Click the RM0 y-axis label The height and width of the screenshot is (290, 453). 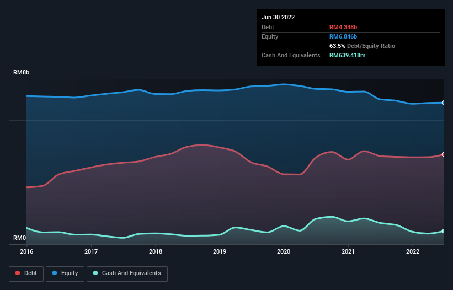pyautogui.click(x=19, y=238)
